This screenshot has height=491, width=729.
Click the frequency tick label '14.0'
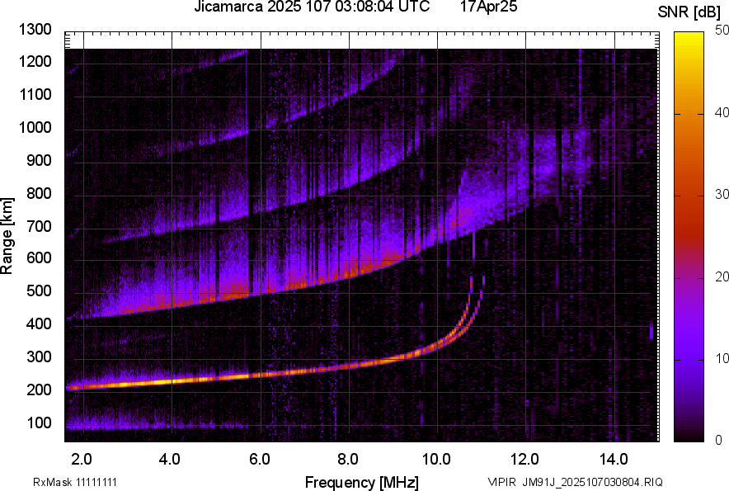614,460
